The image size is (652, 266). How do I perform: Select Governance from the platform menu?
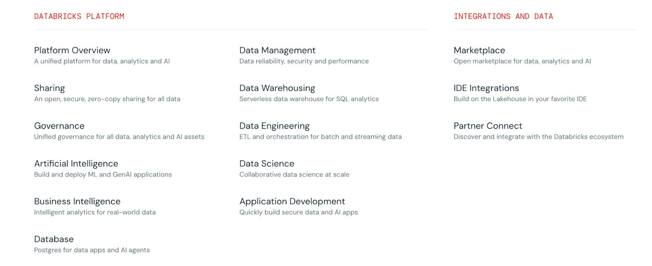[59, 126]
